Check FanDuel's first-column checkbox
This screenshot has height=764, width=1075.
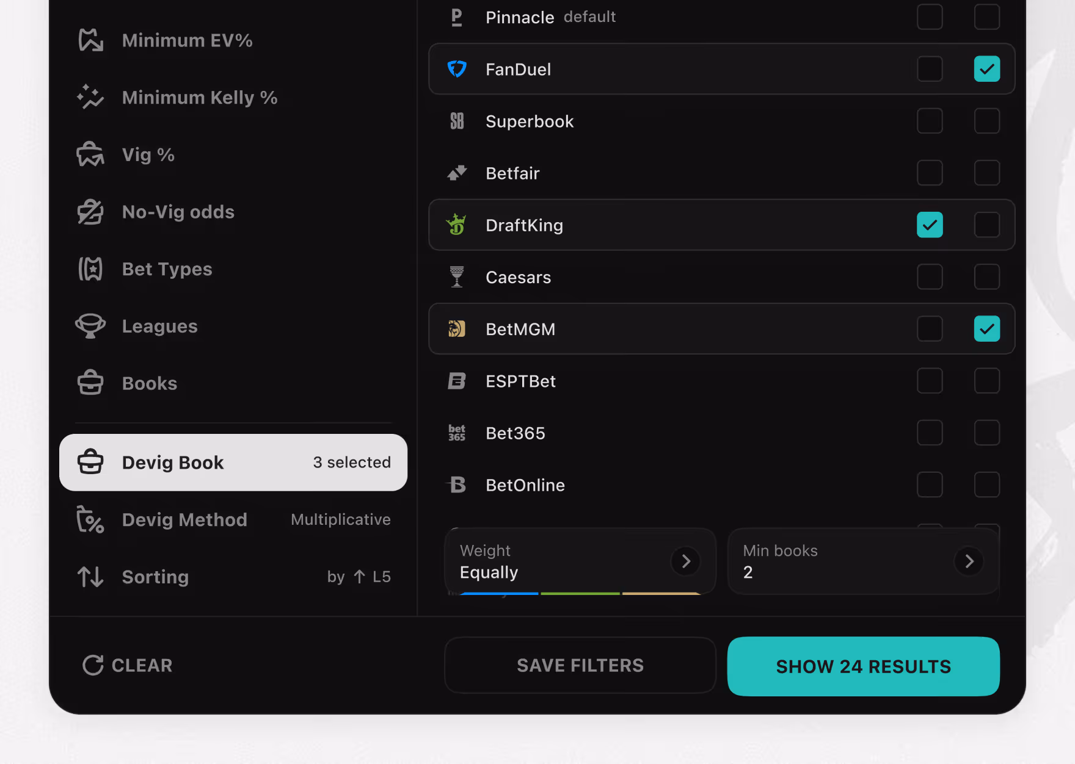pos(930,69)
